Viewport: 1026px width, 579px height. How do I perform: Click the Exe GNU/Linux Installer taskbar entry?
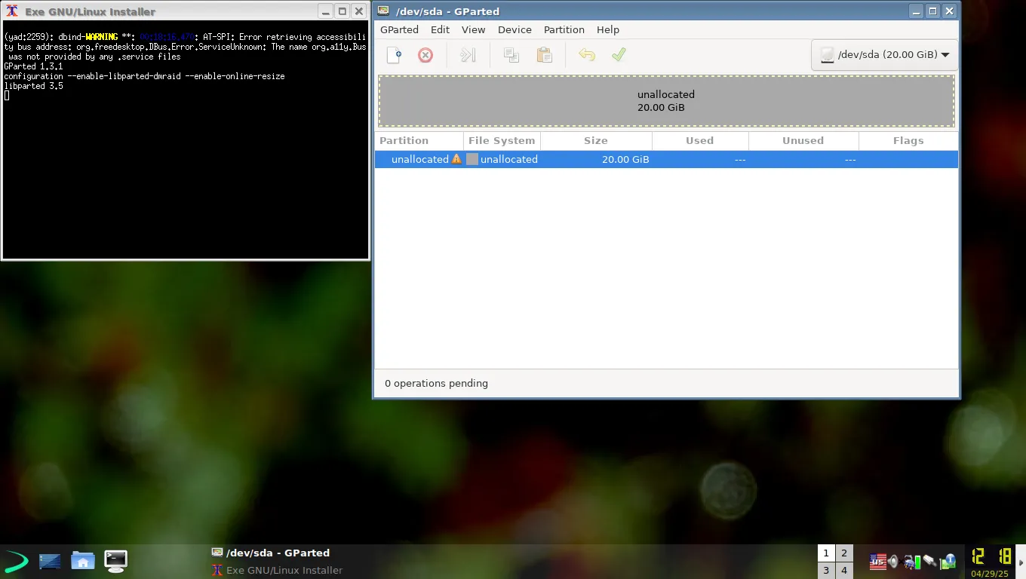tap(284, 570)
